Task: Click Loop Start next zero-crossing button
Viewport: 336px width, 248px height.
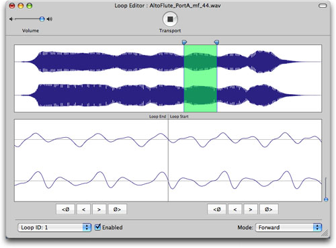Action: click(269, 209)
